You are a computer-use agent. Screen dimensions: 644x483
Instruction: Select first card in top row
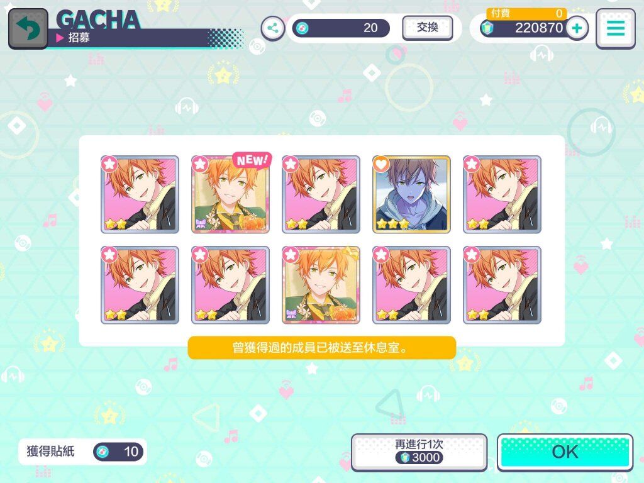pos(140,194)
